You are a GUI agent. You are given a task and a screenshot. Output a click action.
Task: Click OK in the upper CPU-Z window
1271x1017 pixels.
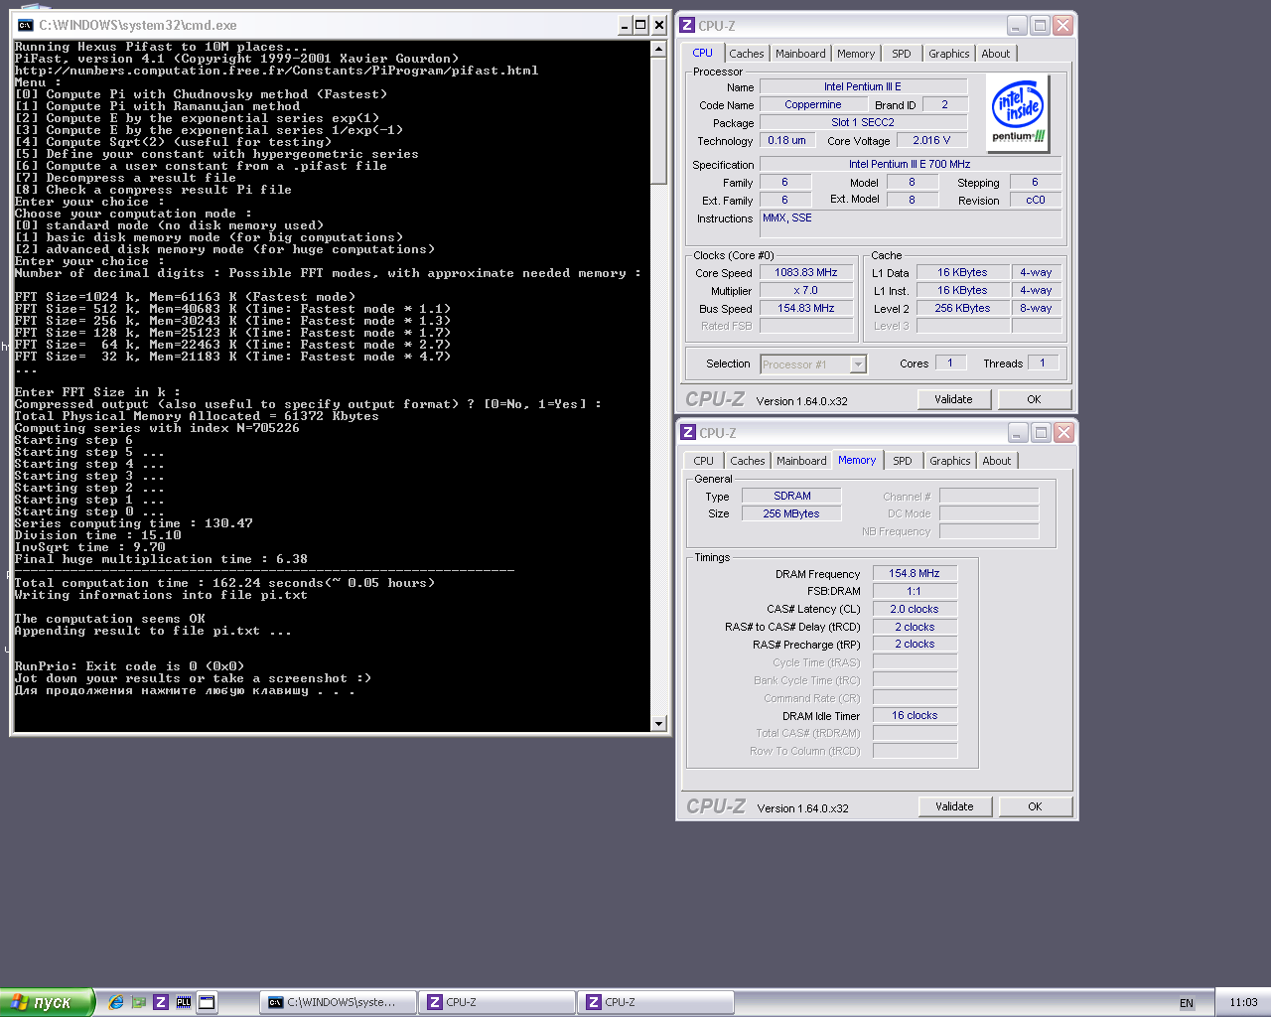tap(1034, 399)
